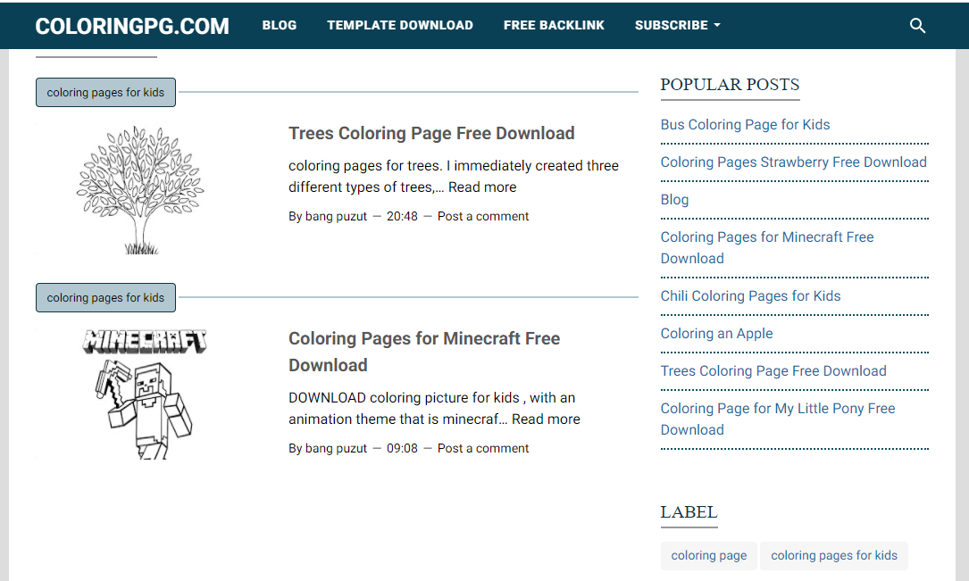The height and width of the screenshot is (581, 969).
Task: Open 'Coloring Pages Strawberry Free Download' popular post
Action: coord(793,162)
